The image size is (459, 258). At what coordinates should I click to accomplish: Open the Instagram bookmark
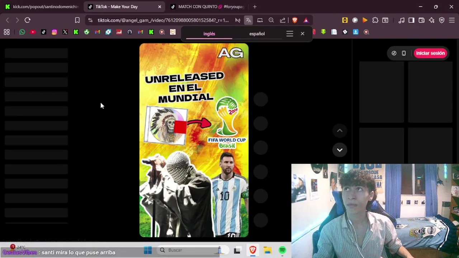(x=55, y=32)
